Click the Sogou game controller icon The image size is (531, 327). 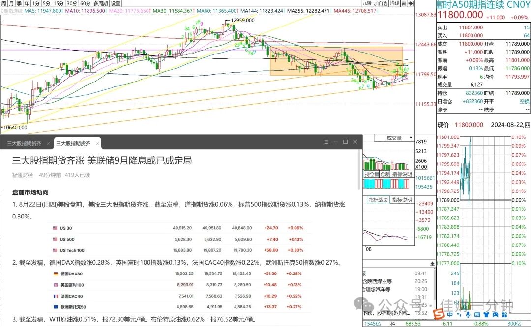point(496,315)
